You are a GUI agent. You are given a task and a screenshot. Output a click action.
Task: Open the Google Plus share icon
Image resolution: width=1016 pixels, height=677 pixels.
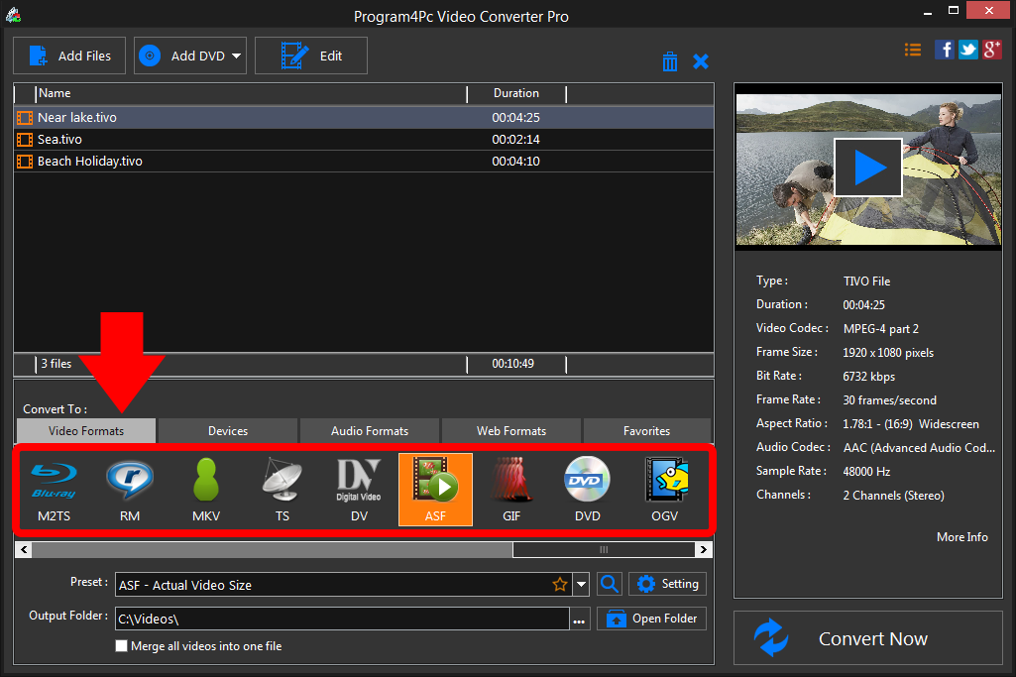tap(992, 50)
